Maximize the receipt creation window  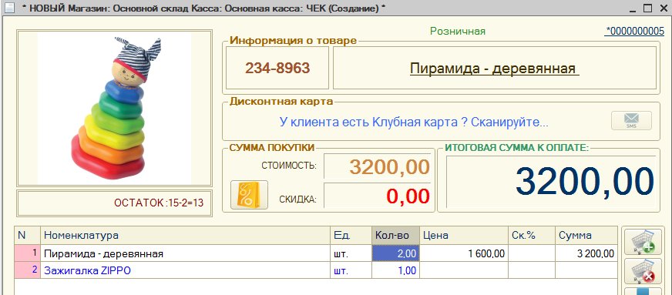tap(647, 8)
